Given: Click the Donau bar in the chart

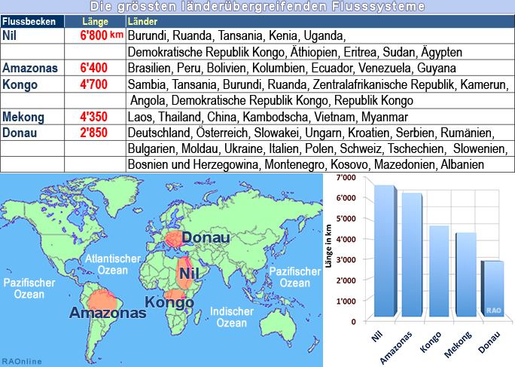Looking at the screenshot, I should click(x=492, y=289).
